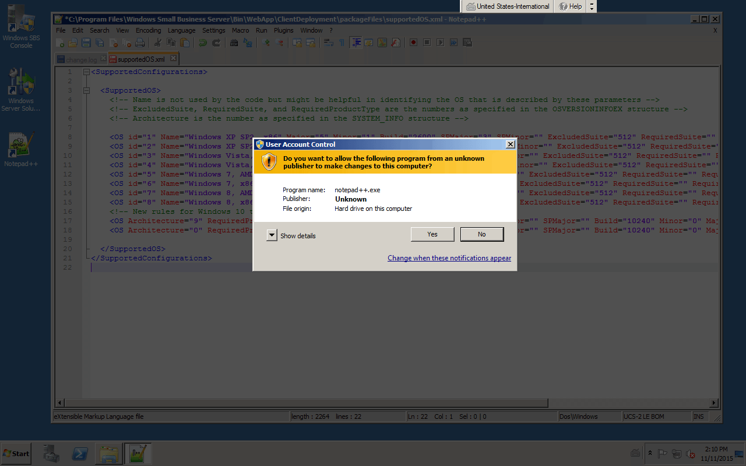Toggle Word Wrap toolbar button

pyautogui.click(x=329, y=43)
